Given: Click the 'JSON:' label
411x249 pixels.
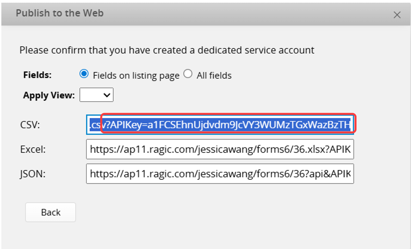Looking at the screenshot, I should point(33,174).
